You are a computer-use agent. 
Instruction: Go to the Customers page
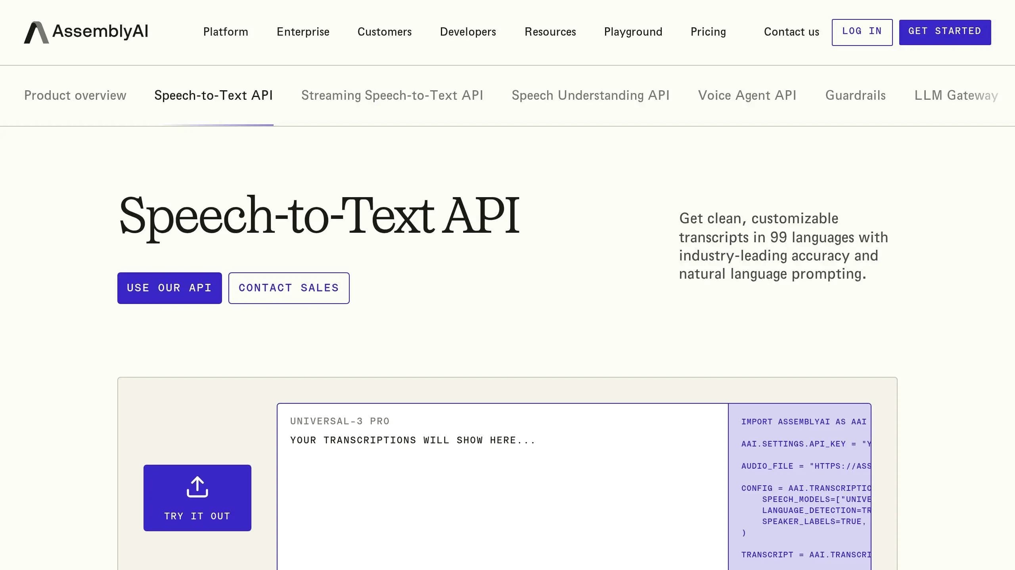tap(385, 32)
